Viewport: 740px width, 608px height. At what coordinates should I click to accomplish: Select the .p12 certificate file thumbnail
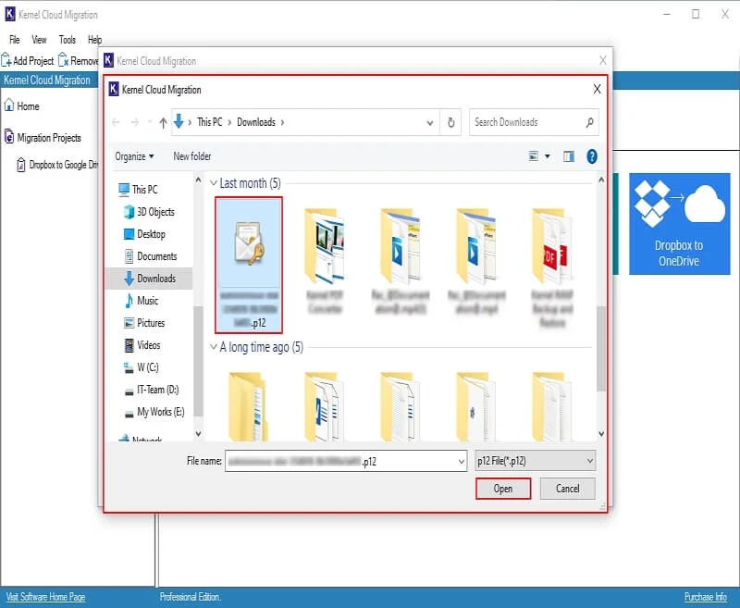249,265
